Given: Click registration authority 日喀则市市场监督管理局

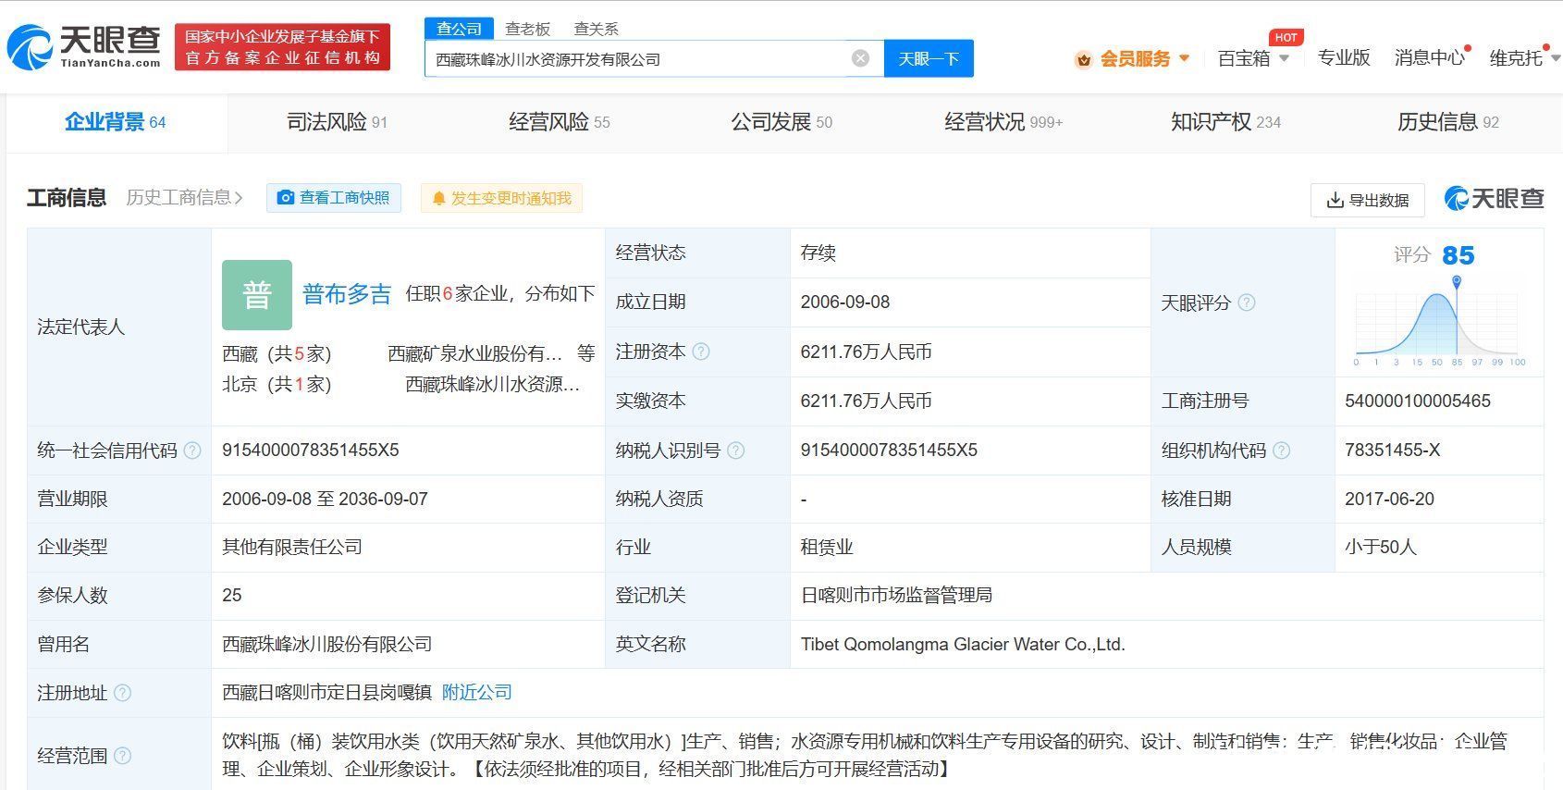Looking at the screenshot, I should [896, 595].
